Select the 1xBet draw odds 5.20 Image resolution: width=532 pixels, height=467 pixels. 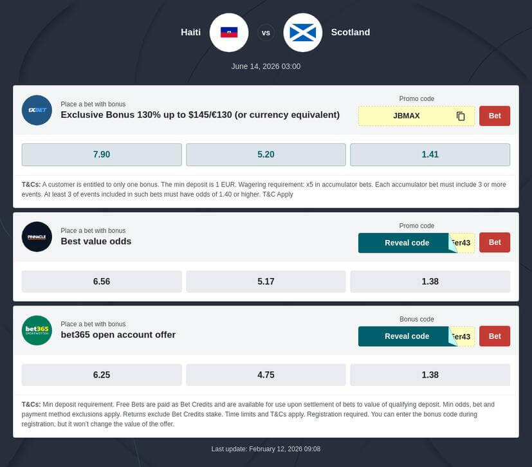click(266, 154)
